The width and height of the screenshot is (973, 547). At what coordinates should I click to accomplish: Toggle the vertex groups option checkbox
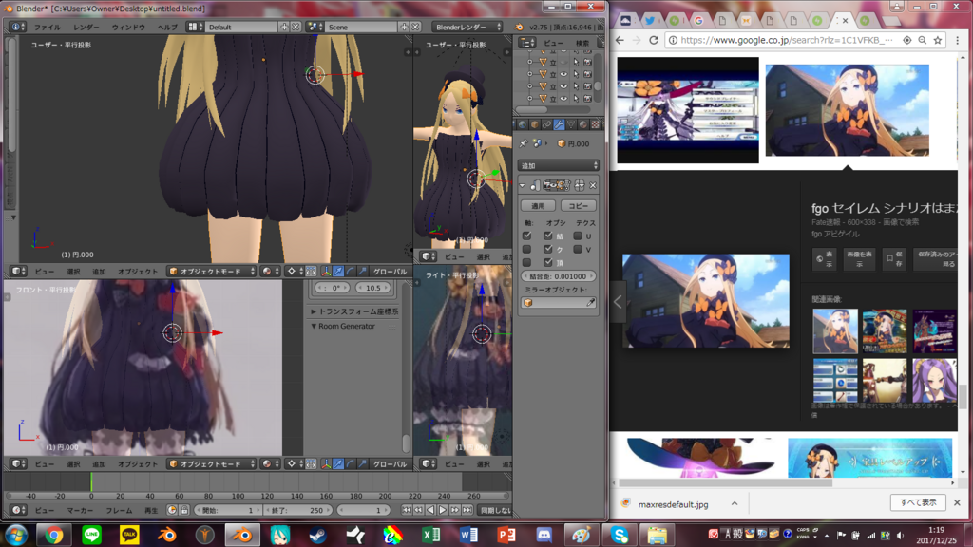pos(548,262)
